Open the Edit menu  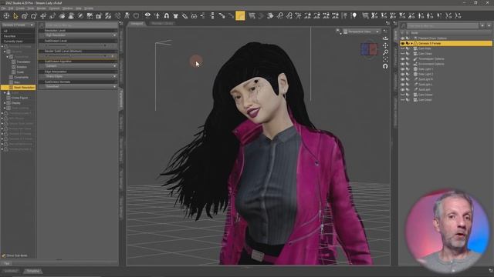pyautogui.click(x=11, y=8)
